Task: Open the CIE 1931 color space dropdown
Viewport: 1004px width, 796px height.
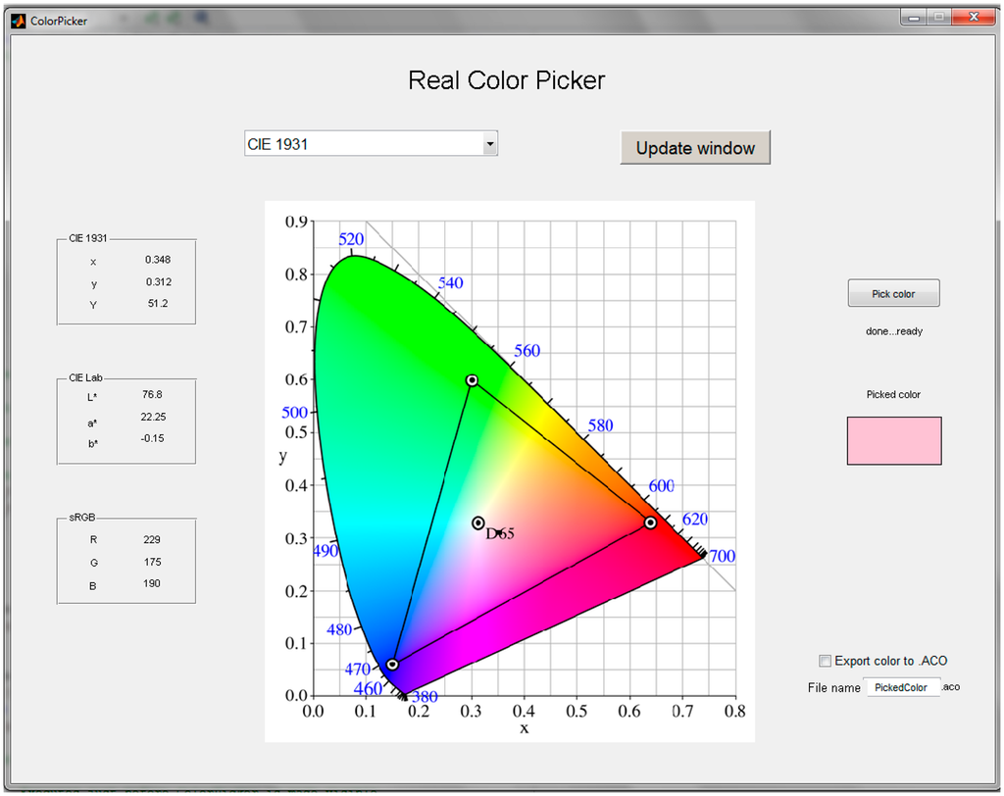Action: click(490, 144)
